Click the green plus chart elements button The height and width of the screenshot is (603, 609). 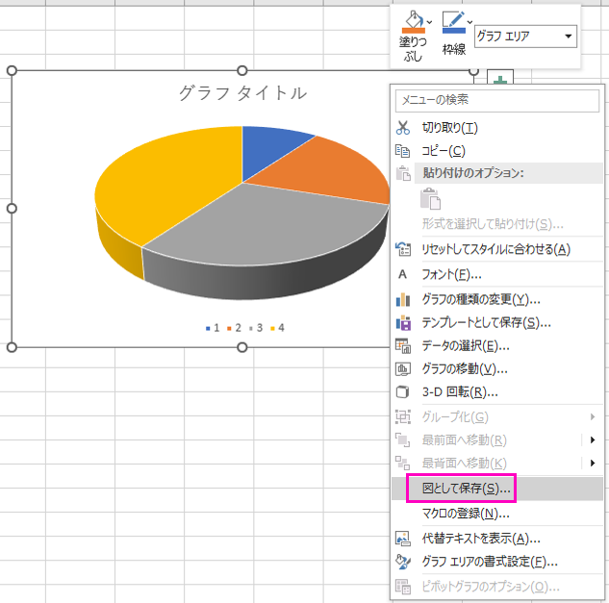(500, 79)
